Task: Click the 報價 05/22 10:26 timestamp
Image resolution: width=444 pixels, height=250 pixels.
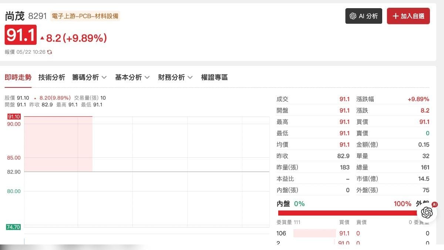Action: [x=25, y=52]
